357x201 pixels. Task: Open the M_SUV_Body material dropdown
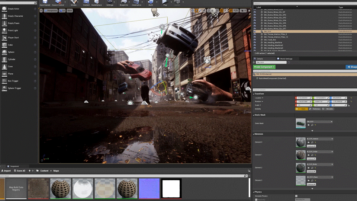[x=319, y=164]
